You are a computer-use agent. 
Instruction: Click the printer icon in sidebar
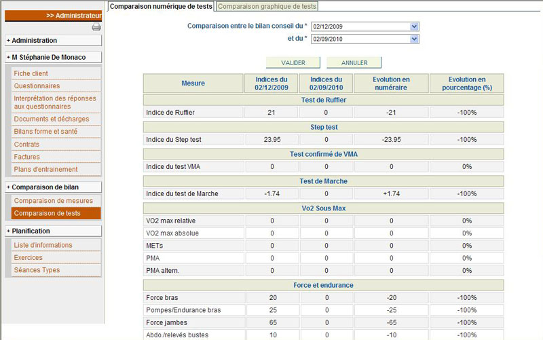[x=96, y=27]
